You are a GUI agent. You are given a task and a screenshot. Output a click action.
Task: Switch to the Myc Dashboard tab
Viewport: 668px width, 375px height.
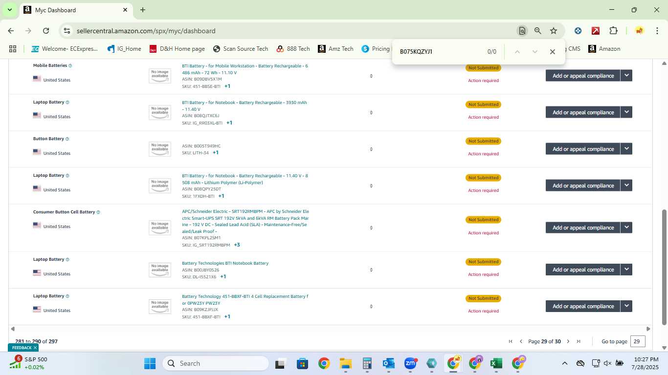coord(76,10)
